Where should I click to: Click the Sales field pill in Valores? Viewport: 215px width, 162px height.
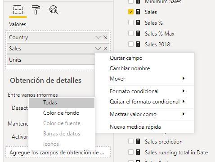coord(58,49)
